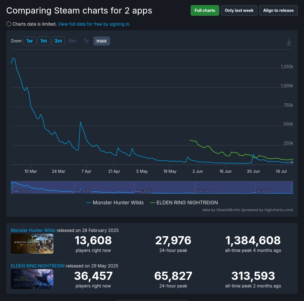Click the Apr 2025 section in navigator
The width and height of the screenshot is (304, 301).
click(83, 191)
